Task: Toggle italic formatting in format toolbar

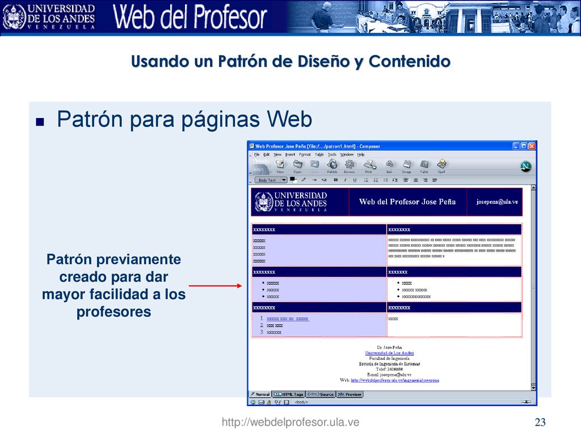Action: 345,180
